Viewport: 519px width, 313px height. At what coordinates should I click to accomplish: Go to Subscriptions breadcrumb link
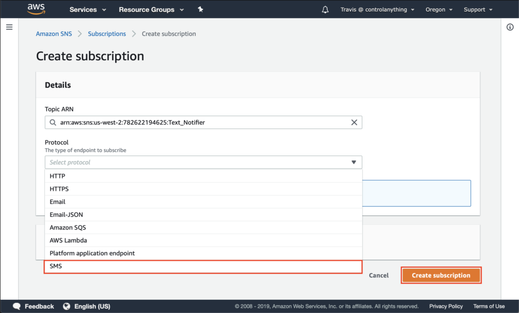[107, 34]
